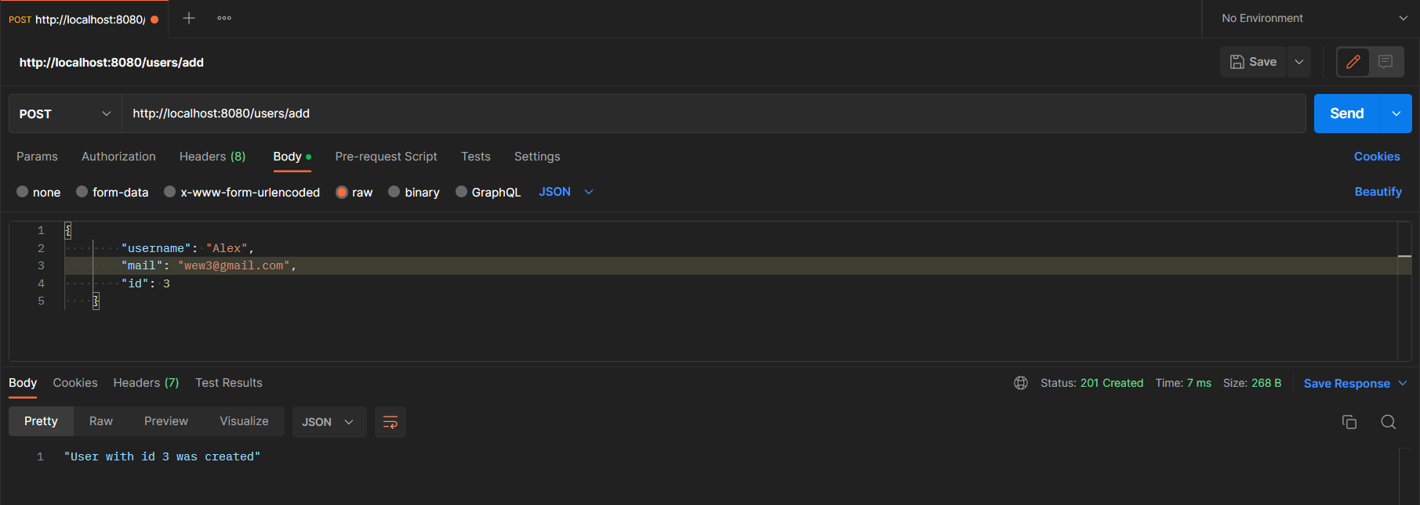Toggle the wrap lines icon in response
Screen dimensions: 1420x505
pos(390,422)
